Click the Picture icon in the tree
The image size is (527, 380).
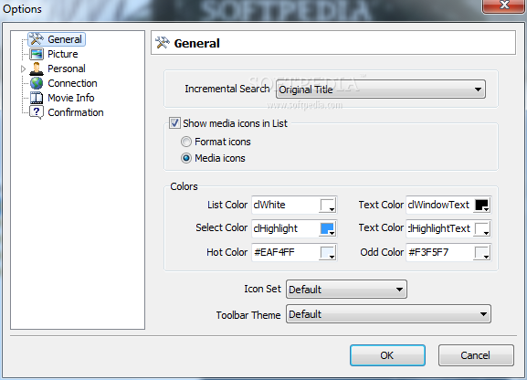[37, 54]
